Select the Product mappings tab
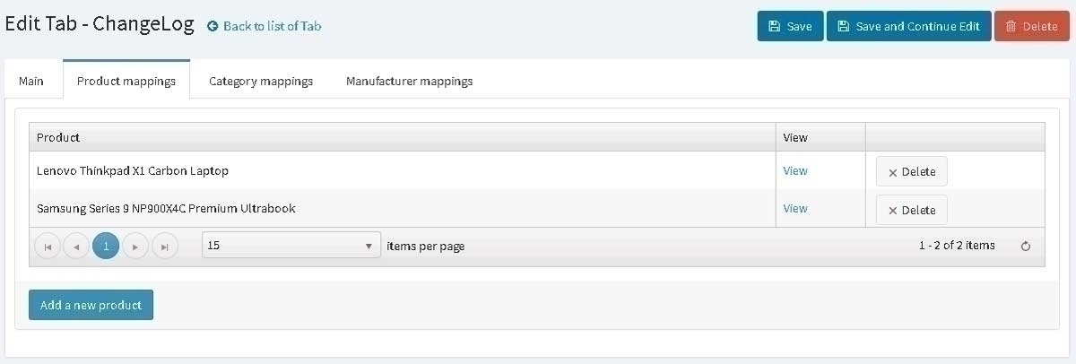Image resolution: width=1076 pixels, height=364 pixels. pos(126,81)
